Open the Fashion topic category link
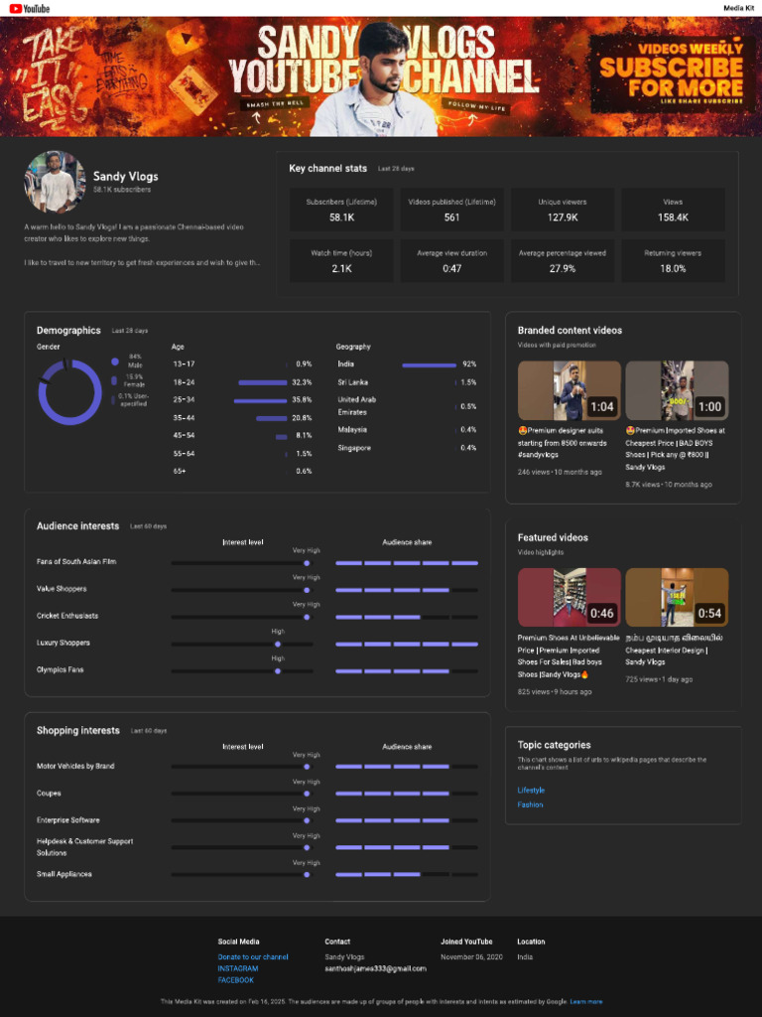 coord(530,804)
